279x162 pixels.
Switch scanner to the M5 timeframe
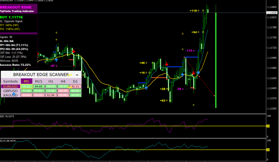pos(26,81)
